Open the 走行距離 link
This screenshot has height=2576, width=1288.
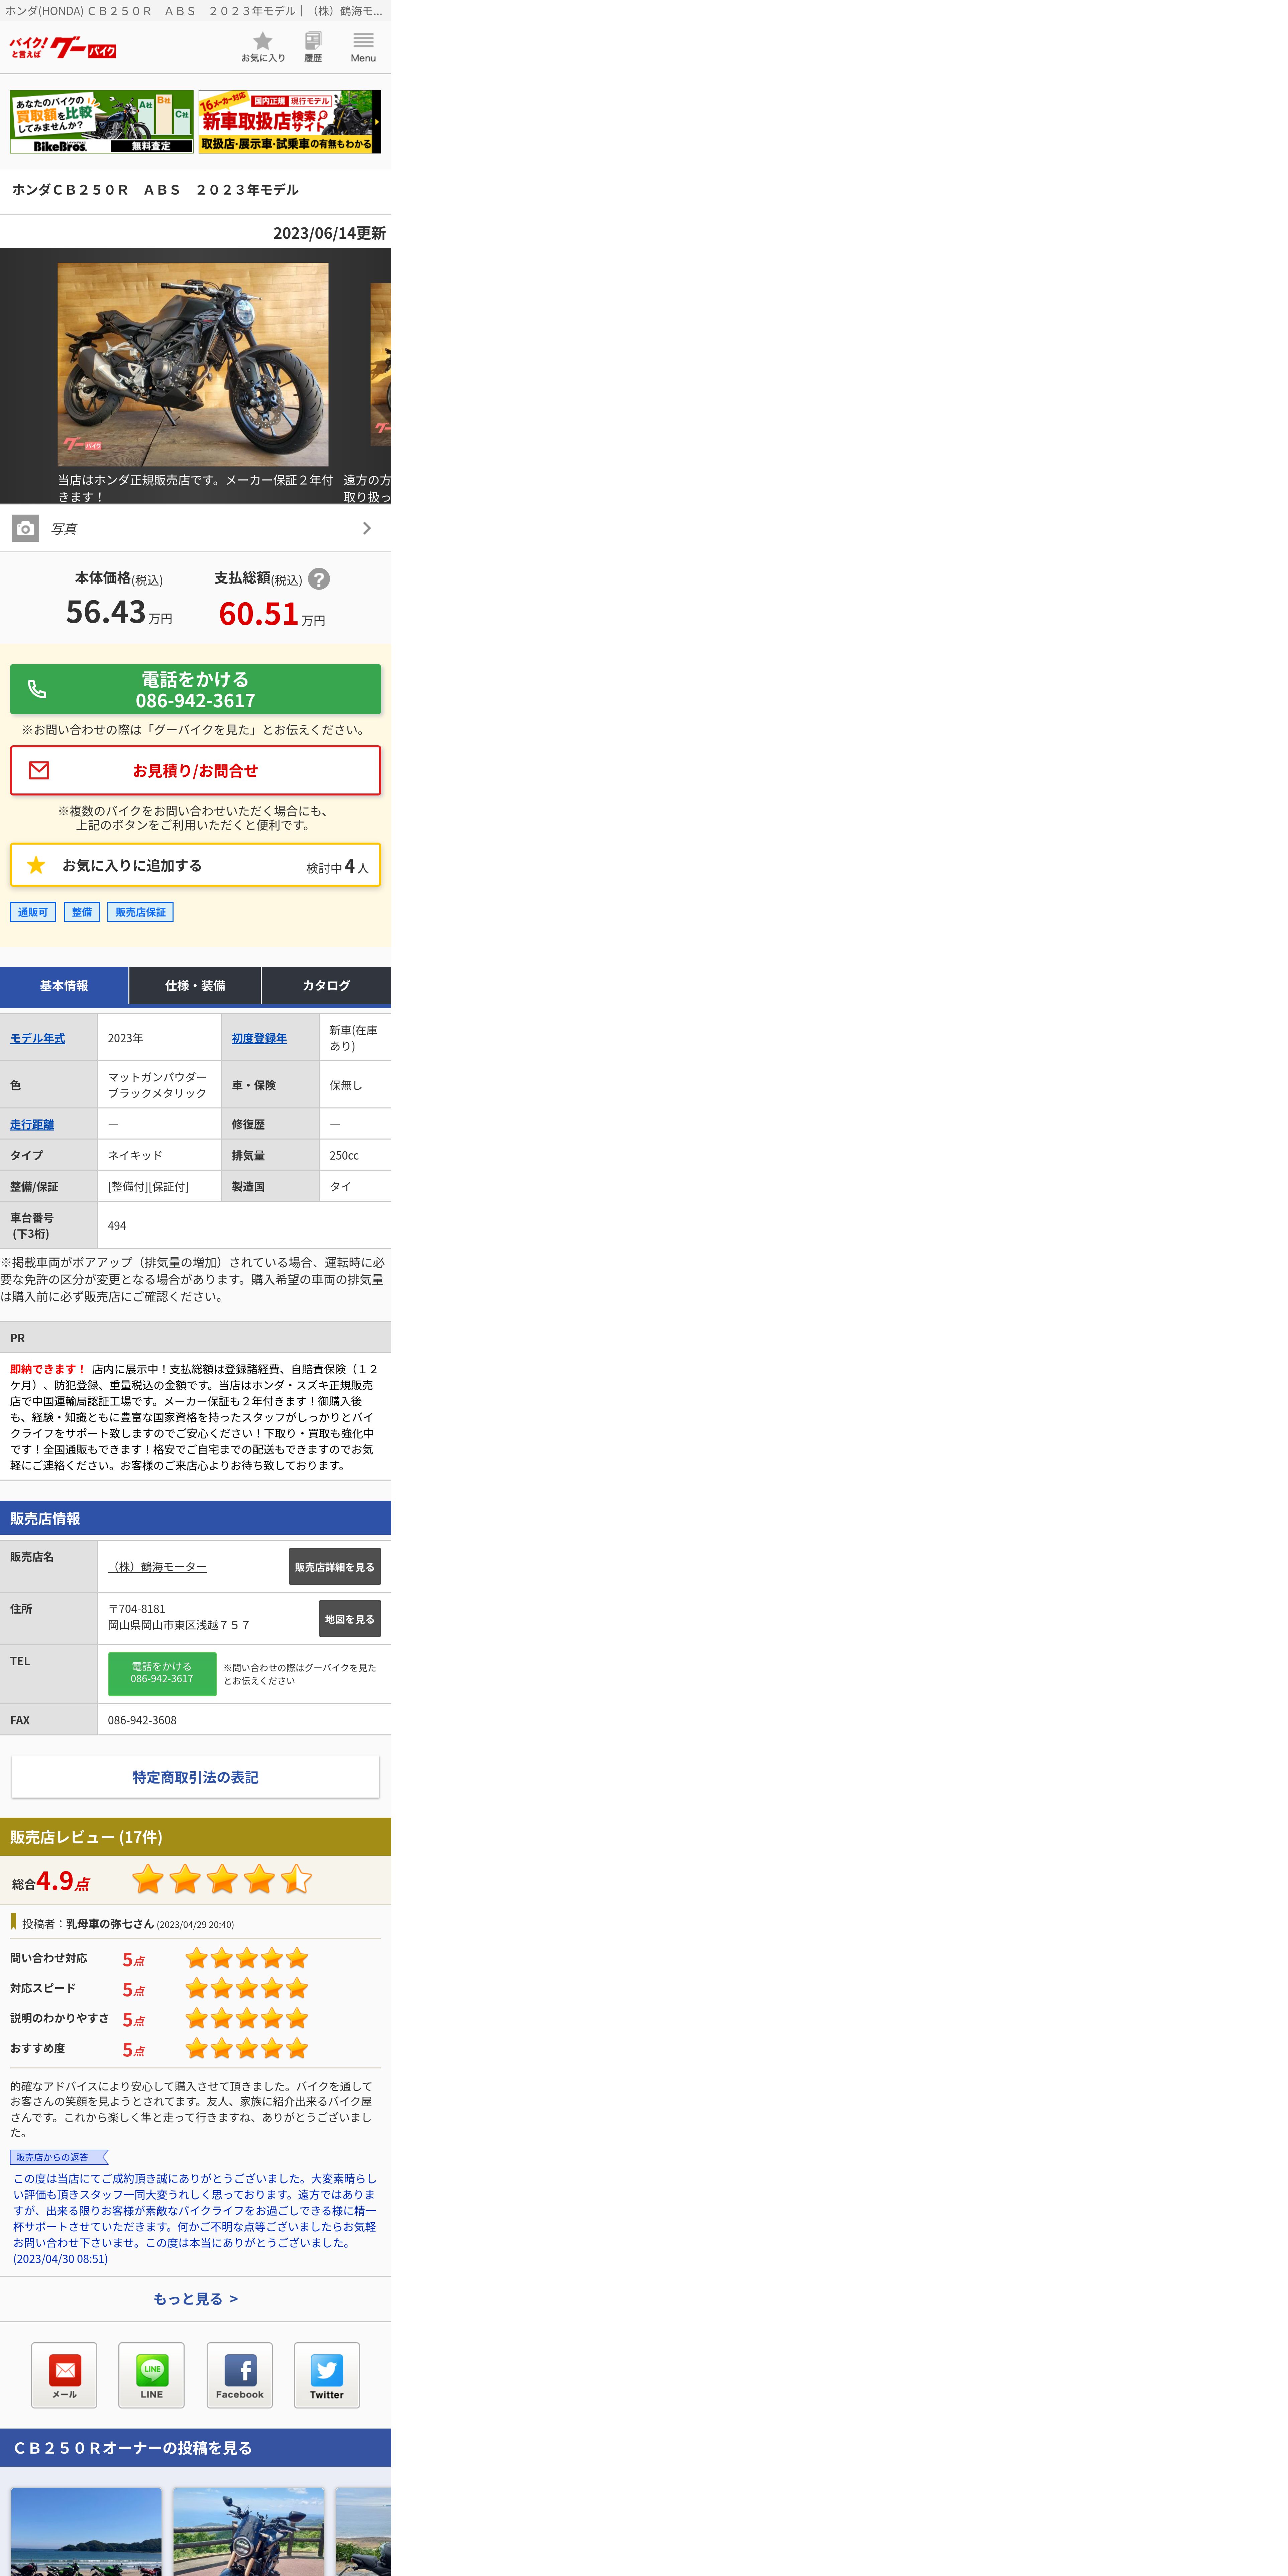(32, 1124)
